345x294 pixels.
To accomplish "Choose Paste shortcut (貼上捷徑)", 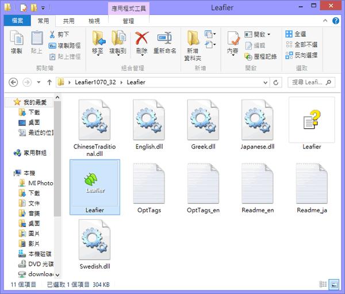I will tap(64, 56).
